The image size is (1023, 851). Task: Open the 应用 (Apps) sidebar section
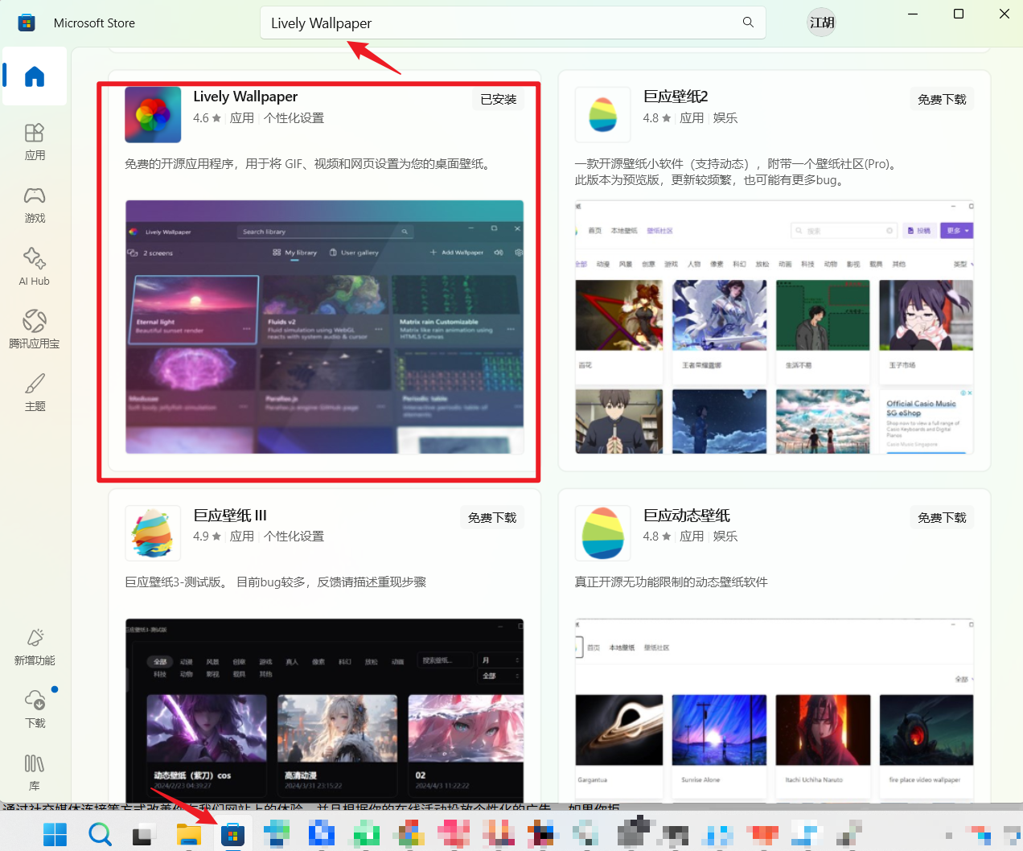(35, 142)
